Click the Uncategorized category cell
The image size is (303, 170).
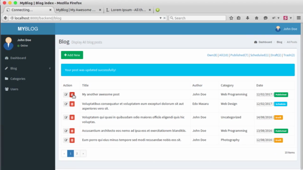pos(231,117)
